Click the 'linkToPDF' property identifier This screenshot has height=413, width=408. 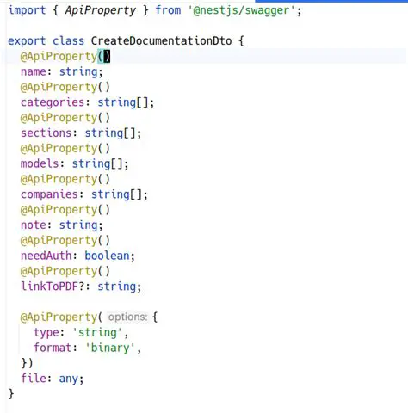pos(49,287)
